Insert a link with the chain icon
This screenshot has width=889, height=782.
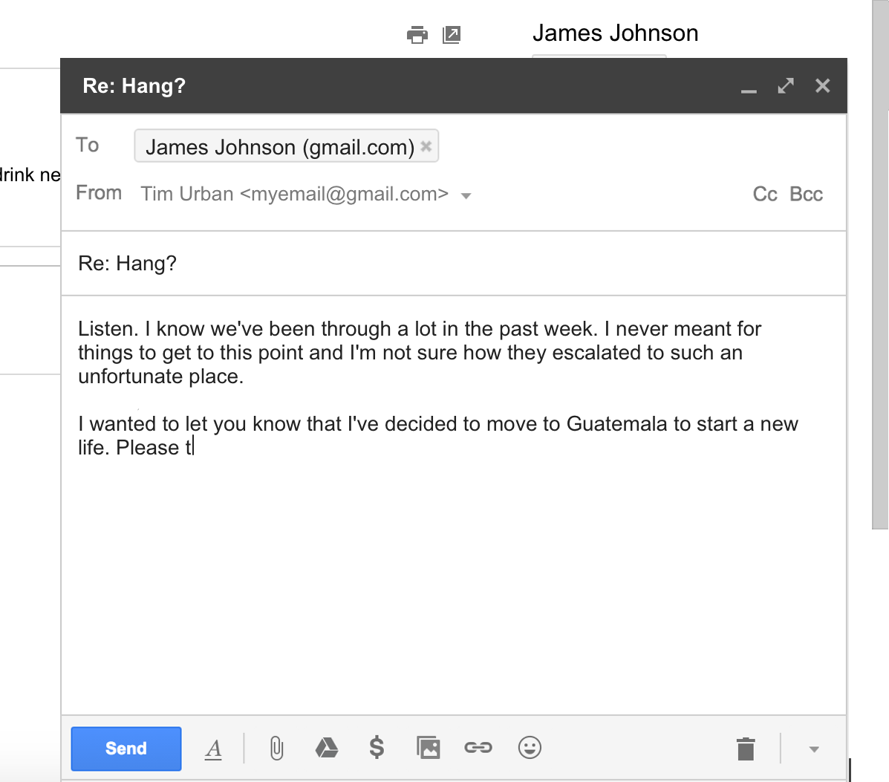(x=478, y=747)
